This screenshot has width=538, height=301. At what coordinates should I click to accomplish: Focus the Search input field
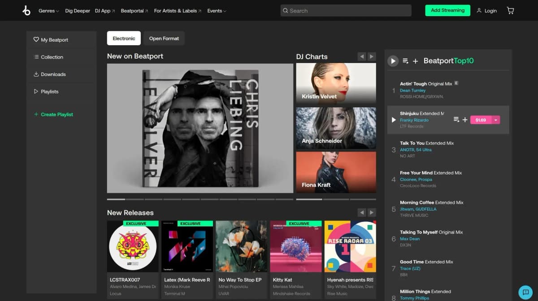(346, 11)
